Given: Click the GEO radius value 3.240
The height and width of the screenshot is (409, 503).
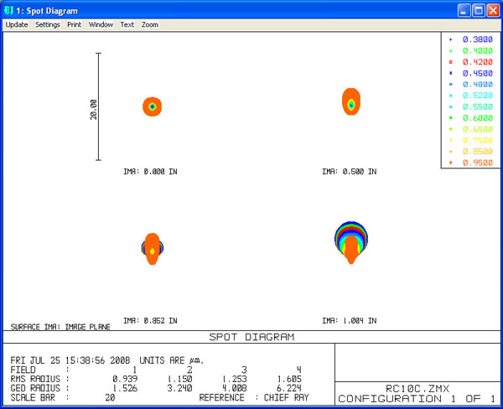Looking at the screenshot, I should (x=179, y=389).
